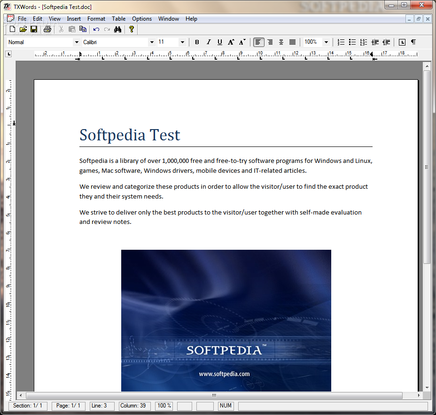436x415 pixels.
Task: Toggle underline formatting
Action: (x=220, y=42)
